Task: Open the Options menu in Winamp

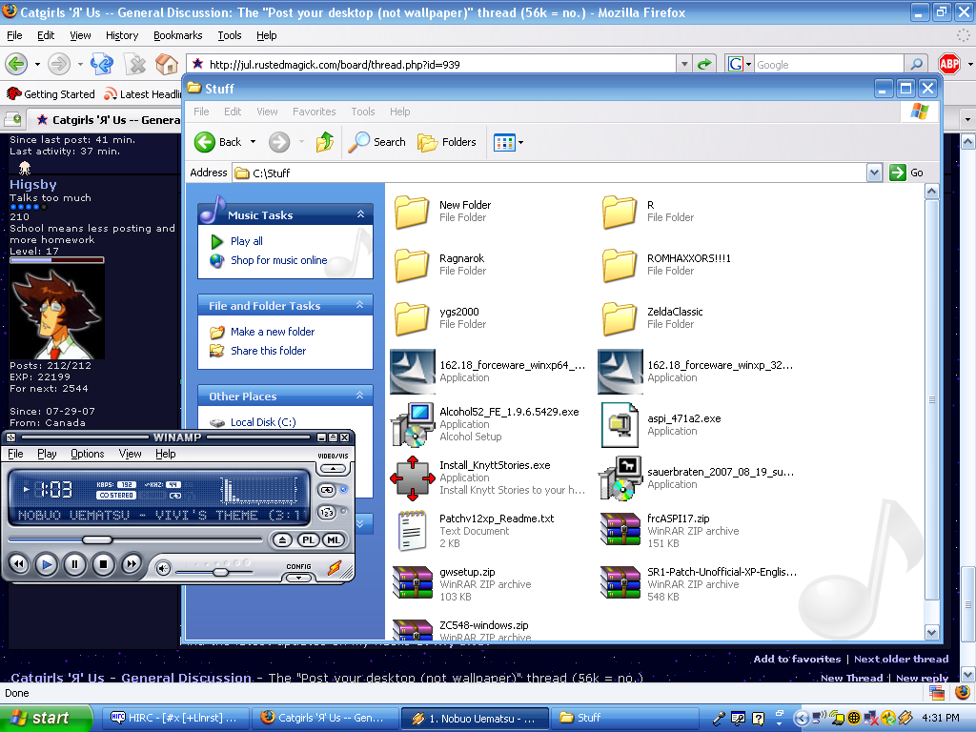Action: pos(87,454)
